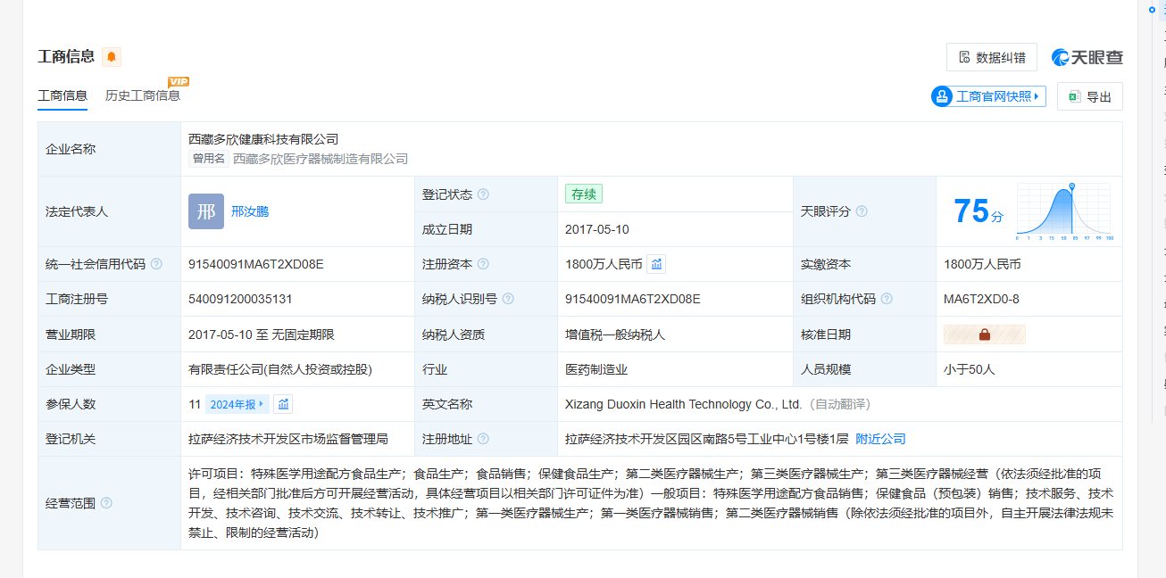The image size is (1166, 578).
Task: Open the 附近公司 nearby companies link
Action: (x=880, y=439)
